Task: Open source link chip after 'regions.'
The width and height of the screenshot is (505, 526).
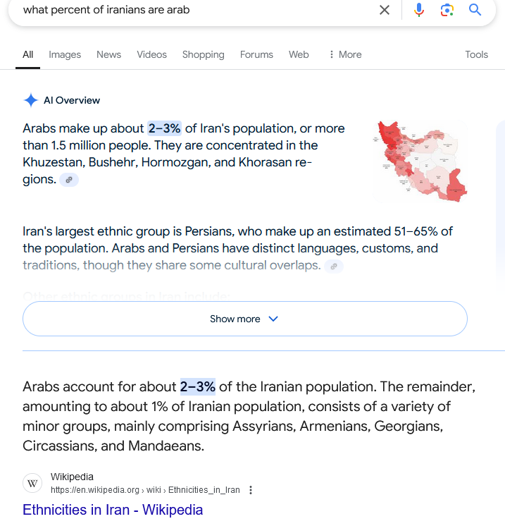Action: [69, 180]
